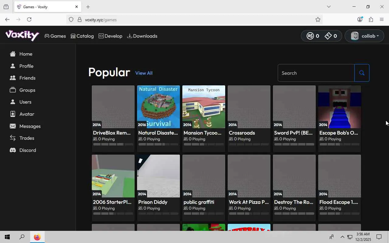The height and width of the screenshot is (243, 389).
Task: Open the Natural Disaster Survival thumbnail
Action: [x=158, y=107]
